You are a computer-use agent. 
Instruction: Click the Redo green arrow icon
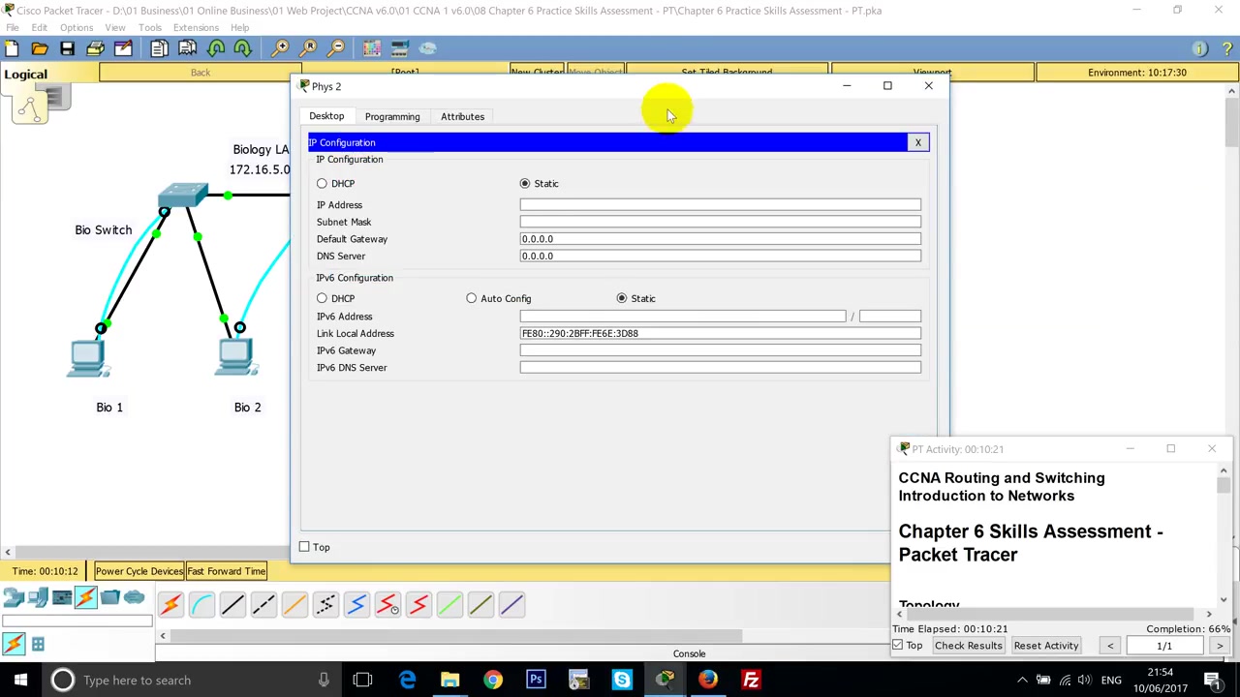point(243,47)
